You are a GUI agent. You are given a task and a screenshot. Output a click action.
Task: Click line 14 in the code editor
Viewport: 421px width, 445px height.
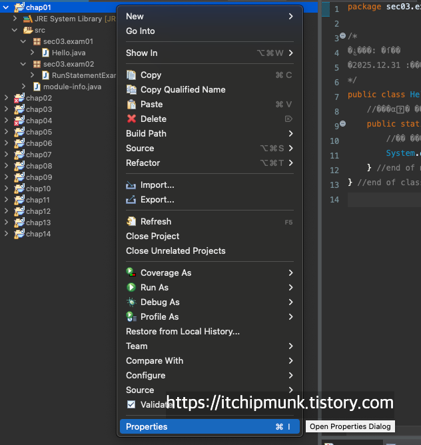pos(384,200)
